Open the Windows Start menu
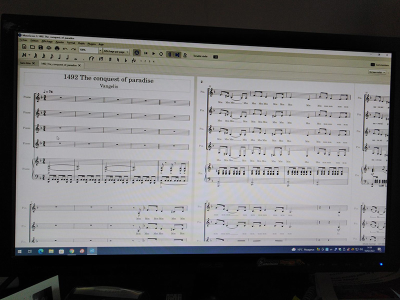Screen dimensions: 400x300 pyautogui.click(x=19, y=251)
